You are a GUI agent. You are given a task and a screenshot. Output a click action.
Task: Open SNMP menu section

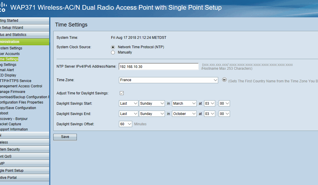24,164
